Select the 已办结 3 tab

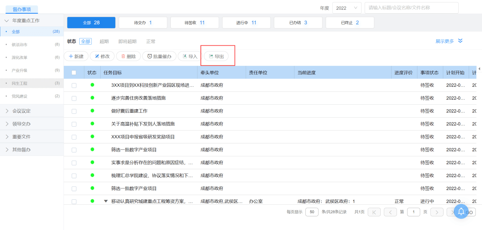point(298,23)
